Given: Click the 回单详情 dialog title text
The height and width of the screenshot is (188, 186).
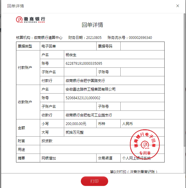Looking at the screenshot, I should [15, 6].
